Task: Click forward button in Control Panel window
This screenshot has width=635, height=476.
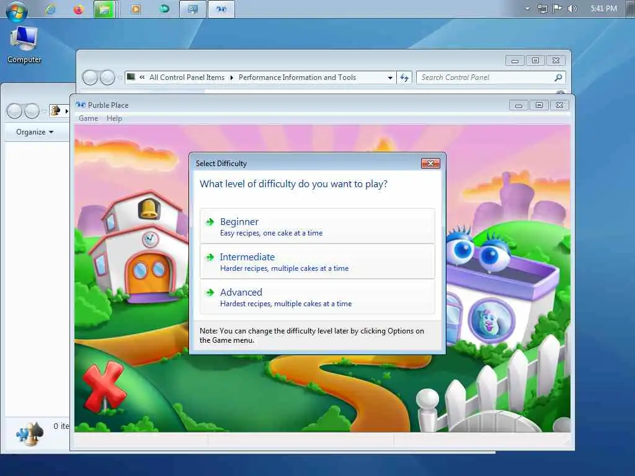Action: click(107, 77)
